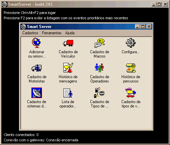The height and width of the screenshot is (145, 170).
Task: Open Histórico de percursos map scroll icon
Action: (x=131, y=68)
